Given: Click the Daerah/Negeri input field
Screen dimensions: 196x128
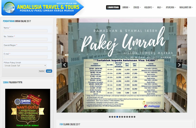Looking at the screenshot, I should click(x=25, y=48).
